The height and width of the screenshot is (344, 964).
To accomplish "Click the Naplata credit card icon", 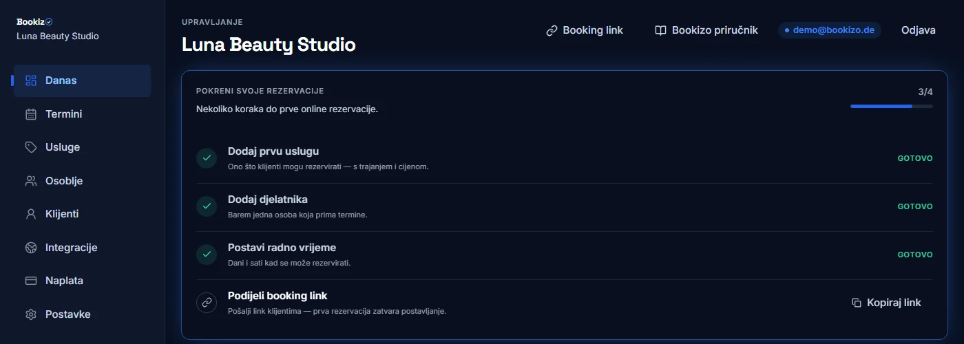I will tap(30, 281).
